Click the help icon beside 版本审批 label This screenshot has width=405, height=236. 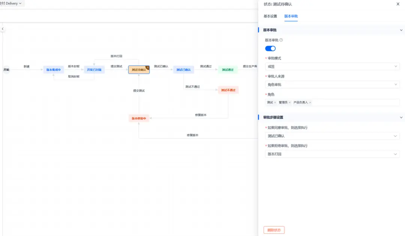click(x=281, y=40)
